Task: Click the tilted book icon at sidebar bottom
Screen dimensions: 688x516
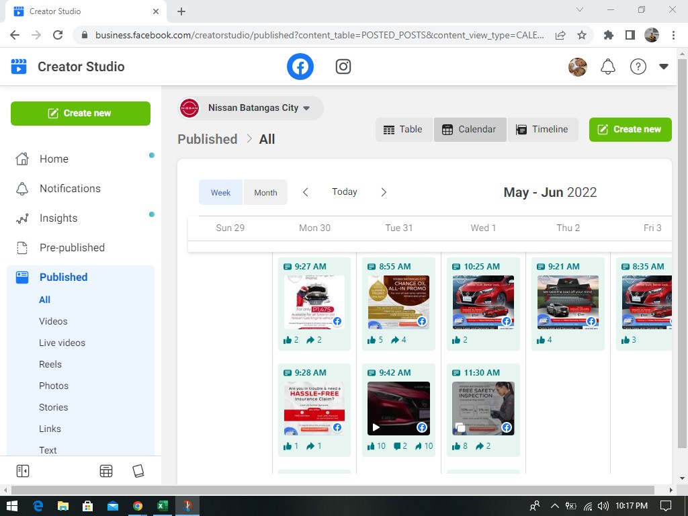Action: (138, 471)
